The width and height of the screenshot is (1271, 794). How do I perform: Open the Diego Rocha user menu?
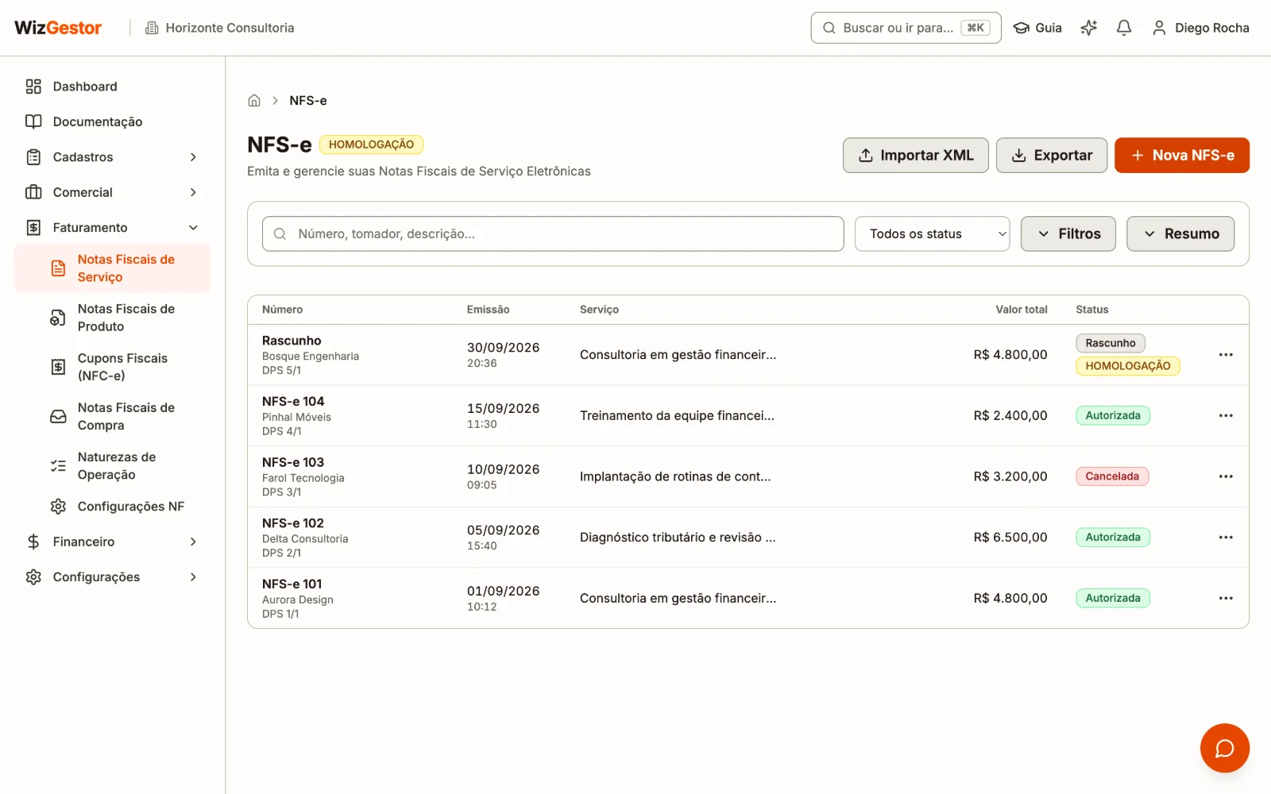point(1200,28)
